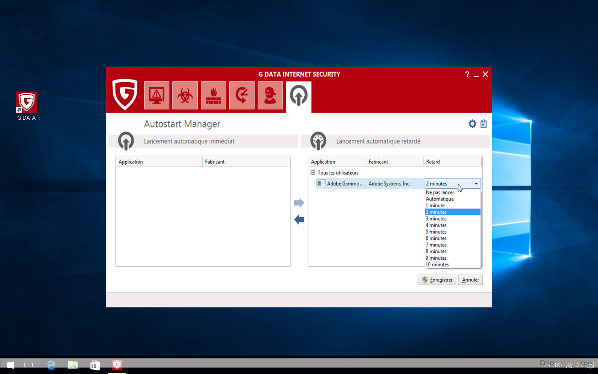This screenshot has width=598, height=374.
Task: Sort immediate list by Fabricant column
Action: coord(246,162)
